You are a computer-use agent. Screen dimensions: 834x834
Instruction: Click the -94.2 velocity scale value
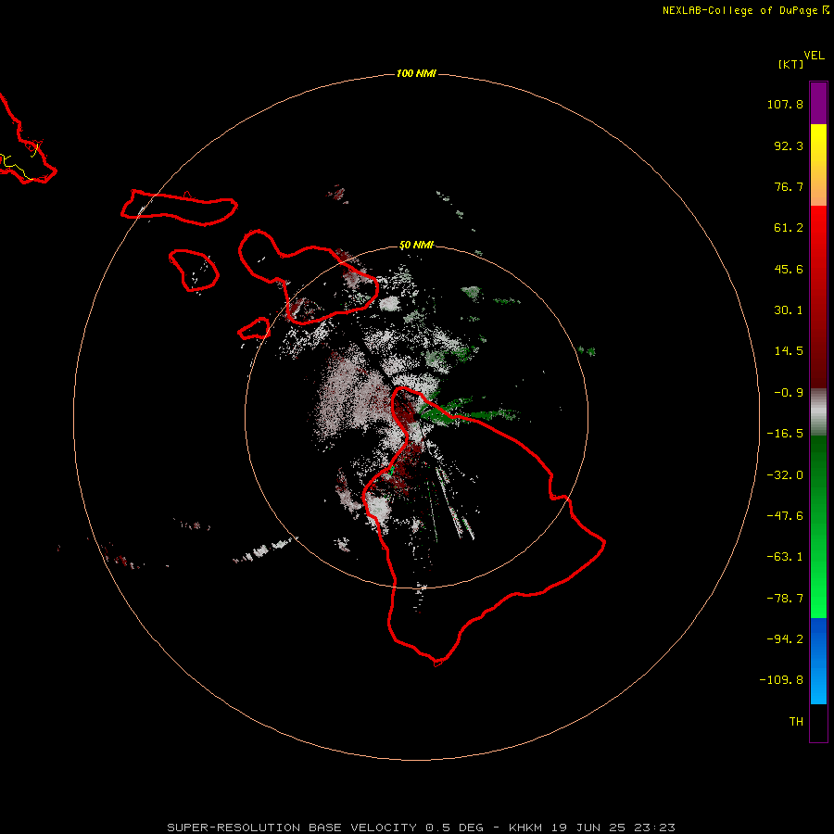(785, 638)
